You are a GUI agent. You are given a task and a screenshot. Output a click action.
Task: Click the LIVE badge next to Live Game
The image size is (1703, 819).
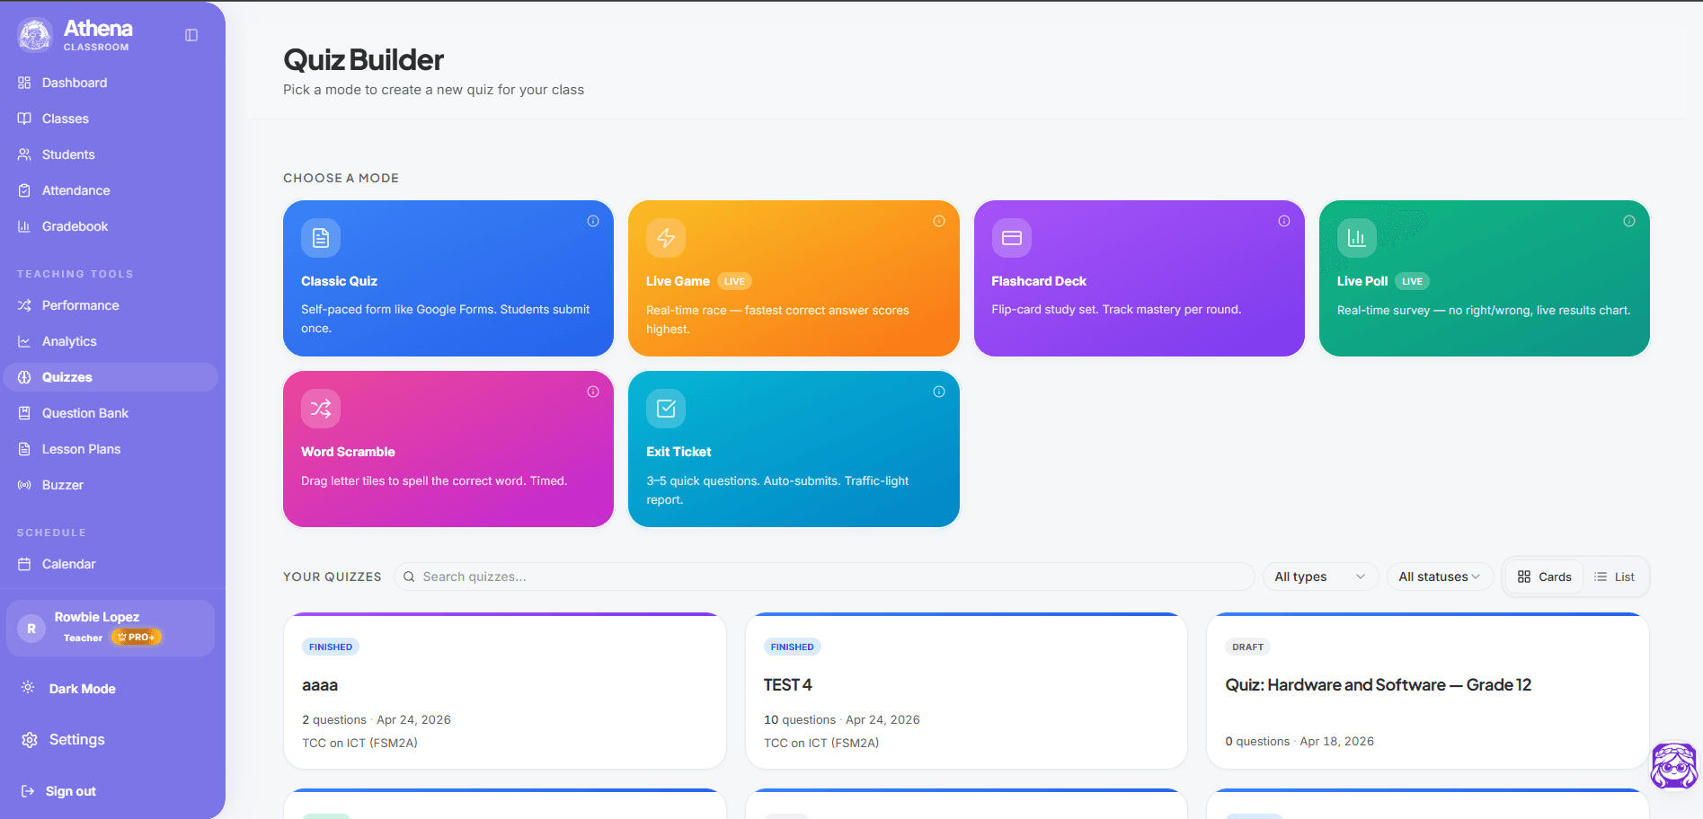[734, 281]
